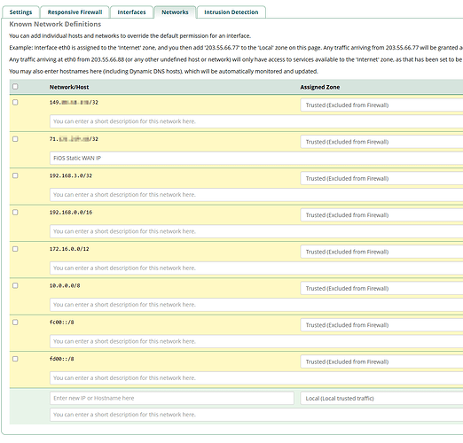Expand zone selector for fc00::/8
463x443 pixels.
pos(381,325)
